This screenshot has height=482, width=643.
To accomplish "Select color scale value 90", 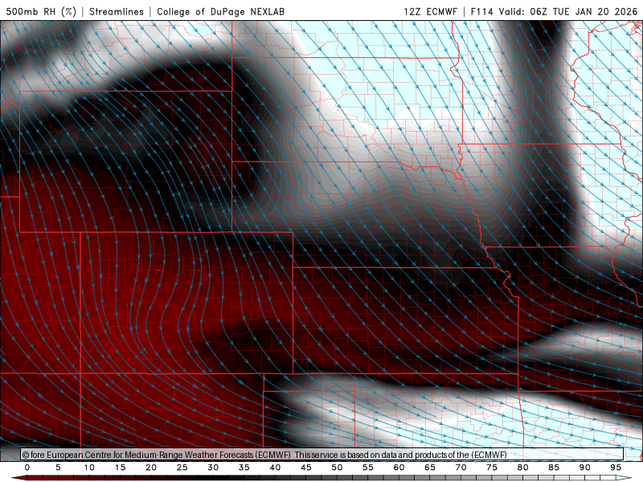I will (x=584, y=468).
